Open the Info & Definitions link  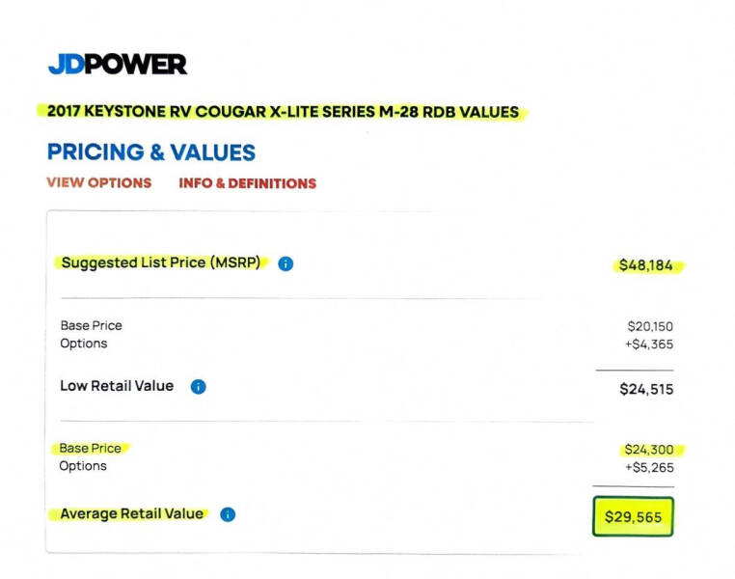[248, 182]
